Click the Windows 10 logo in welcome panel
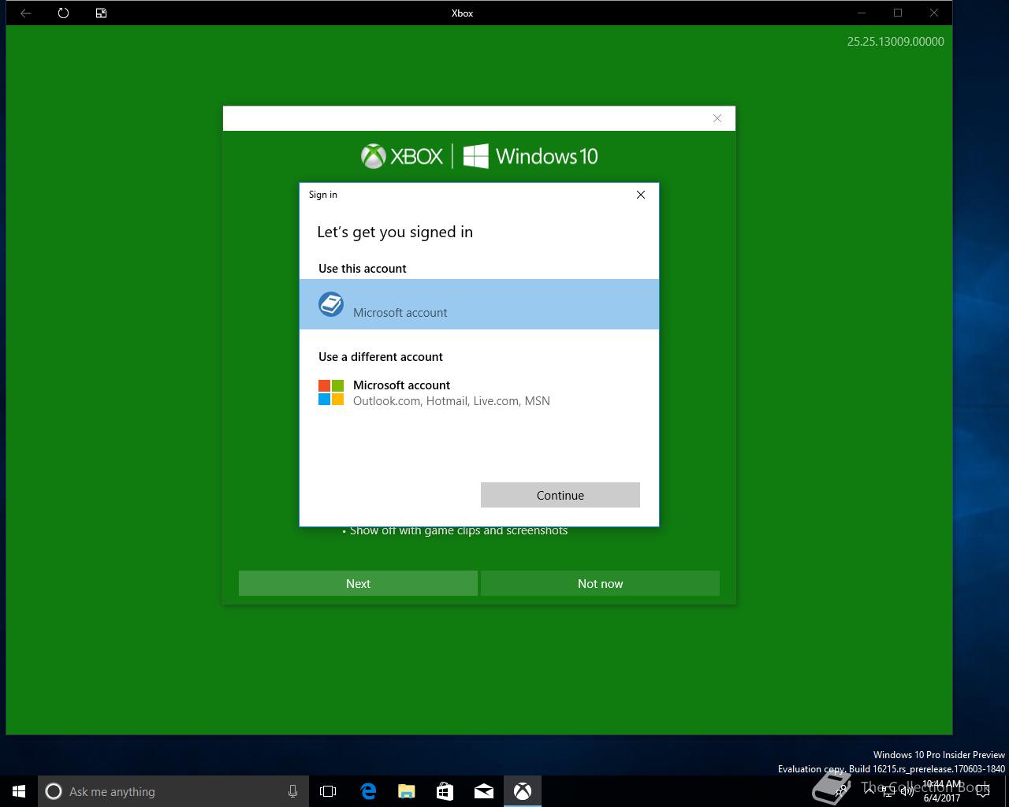This screenshot has height=807, width=1009. (531, 156)
